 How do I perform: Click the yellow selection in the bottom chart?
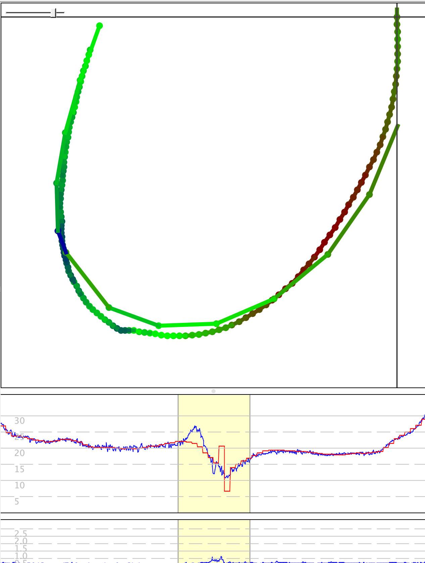tap(214, 538)
